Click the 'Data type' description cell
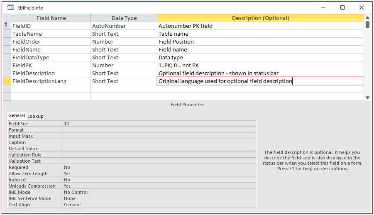374x215 pixels. [260, 57]
